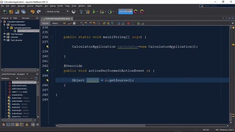235x132 pixels.
Task: Toggle Highlight Search in the editor toolbar
Action: (94, 23)
